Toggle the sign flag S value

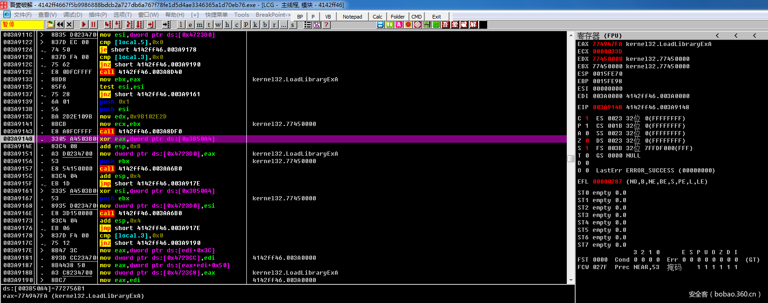pos(587,148)
